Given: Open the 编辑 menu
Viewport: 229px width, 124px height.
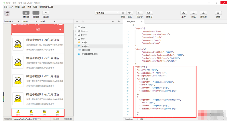Looking at the screenshot, I should tap(17, 7).
